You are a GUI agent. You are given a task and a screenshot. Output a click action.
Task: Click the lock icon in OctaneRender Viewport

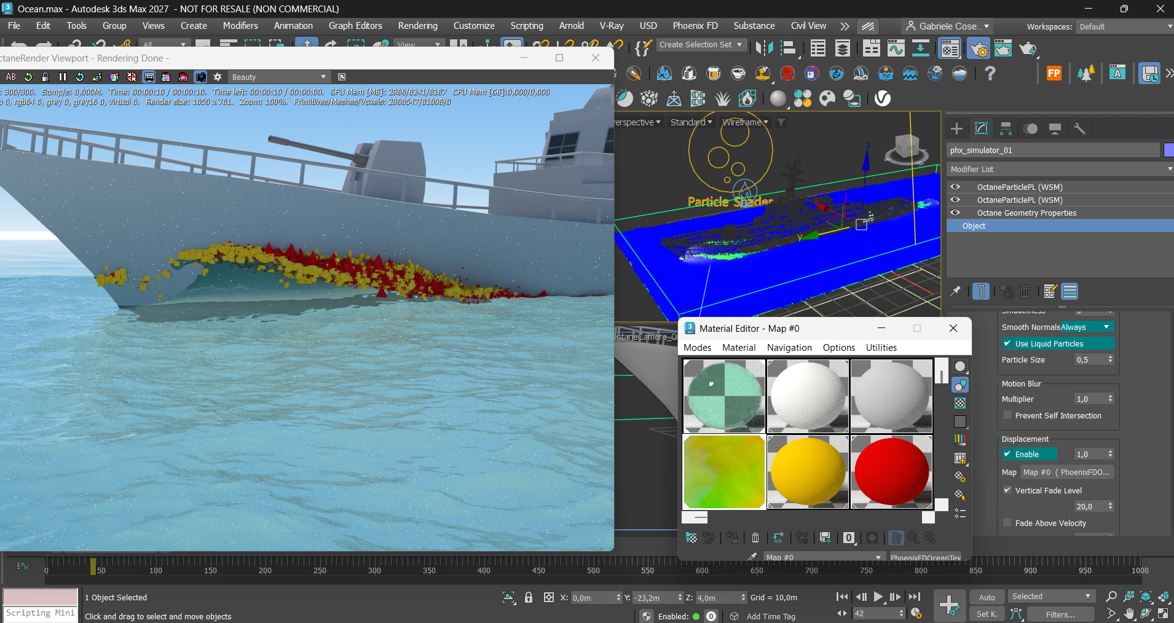(x=45, y=77)
